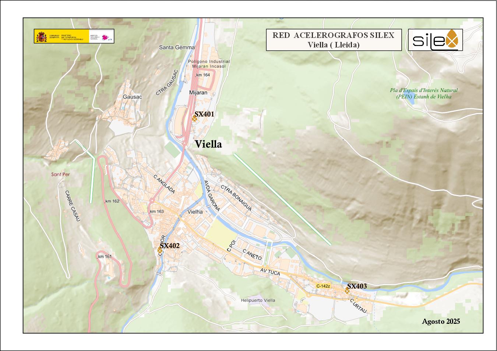Select the km 163 road marker
Viewport: 497px width, 351px height.
point(156,212)
